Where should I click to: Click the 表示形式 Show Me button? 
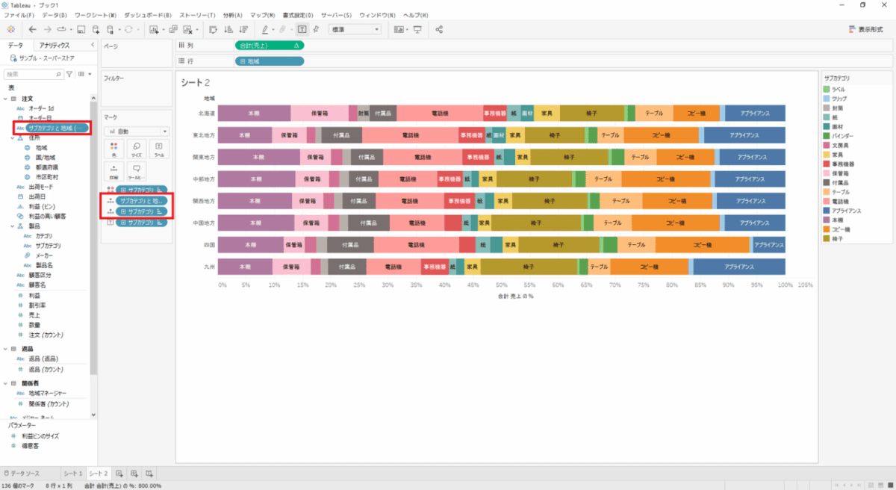[x=865, y=29]
